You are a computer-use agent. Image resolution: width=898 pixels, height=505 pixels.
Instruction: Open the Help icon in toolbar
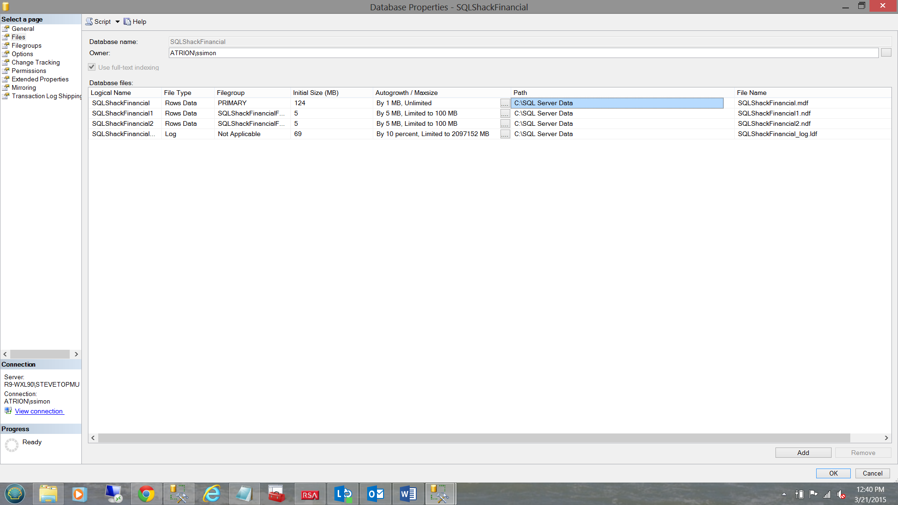(x=127, y=22)
